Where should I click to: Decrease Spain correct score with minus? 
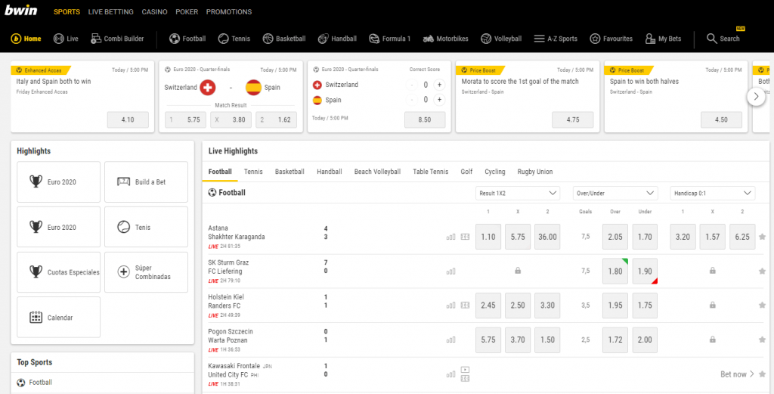[412, 101]
